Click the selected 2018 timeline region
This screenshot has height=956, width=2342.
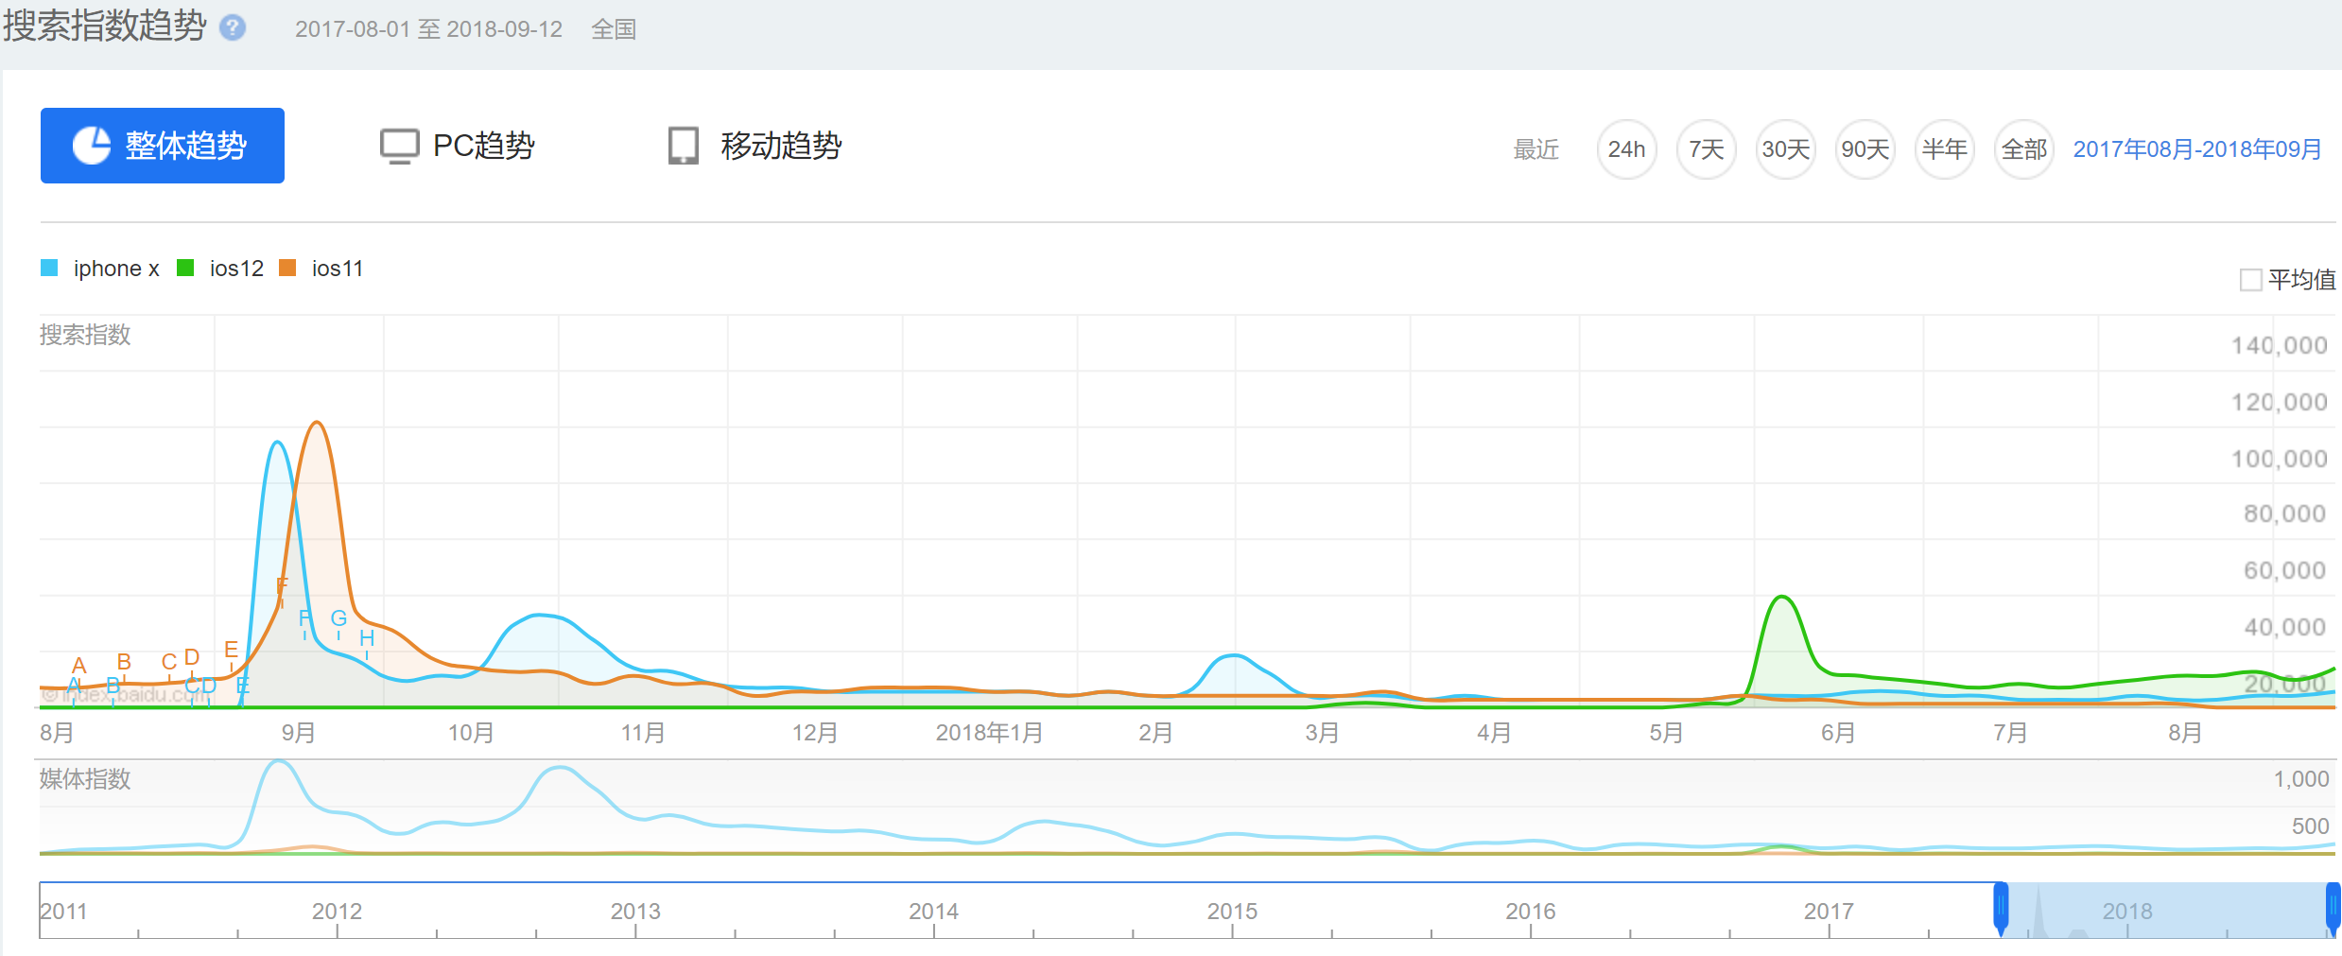click(2167, 911)
